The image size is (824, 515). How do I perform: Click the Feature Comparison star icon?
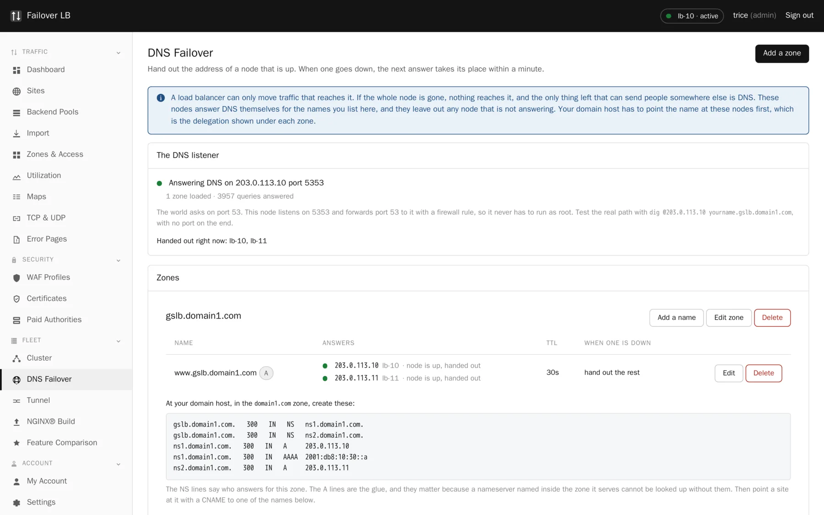point(16,443)
